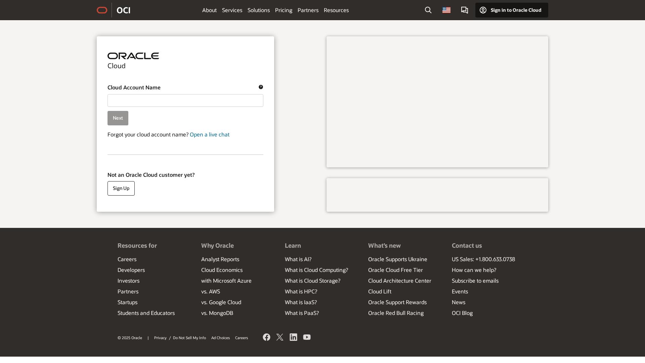Open the Ad Choices link
The image size is (645, 363).
coord(220,338)
